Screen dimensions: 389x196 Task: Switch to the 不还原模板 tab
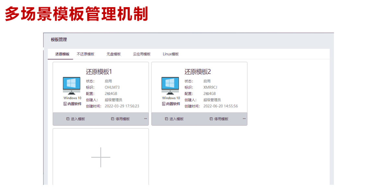(x=85, y=54)
